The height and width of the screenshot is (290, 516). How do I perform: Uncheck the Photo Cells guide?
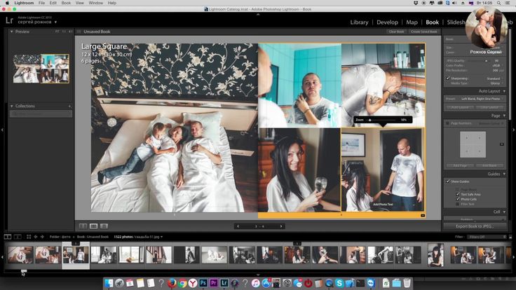(x=459, y=198)
